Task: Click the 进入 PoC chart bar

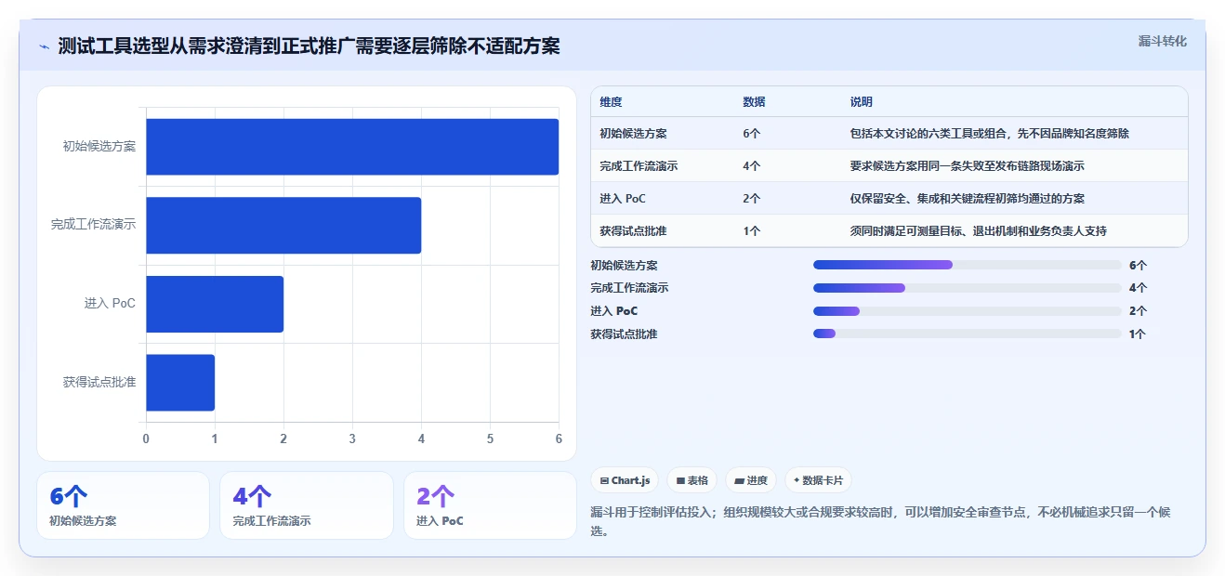Action: coord(215,304)
